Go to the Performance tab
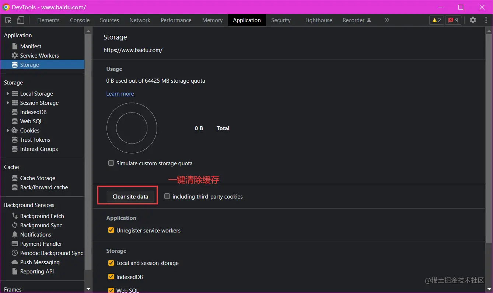 tap(176, 20)
